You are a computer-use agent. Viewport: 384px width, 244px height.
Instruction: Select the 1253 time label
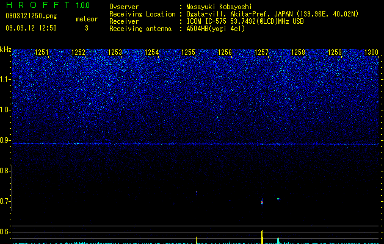tap(115, 52)
